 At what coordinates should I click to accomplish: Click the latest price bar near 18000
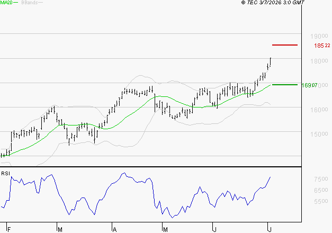pyautogui.click(x=271, y=62)
